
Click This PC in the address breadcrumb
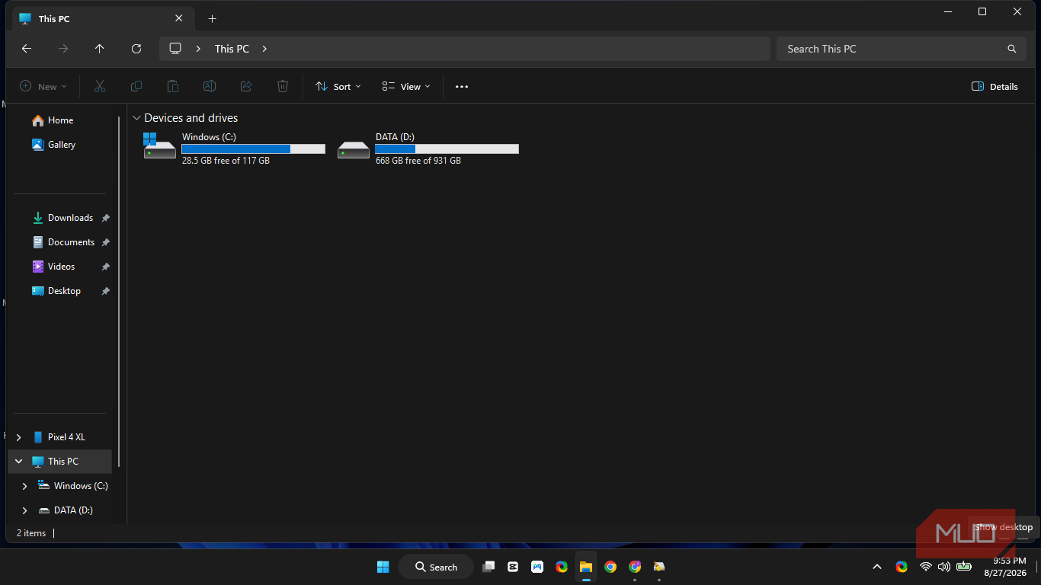[232, 49]
